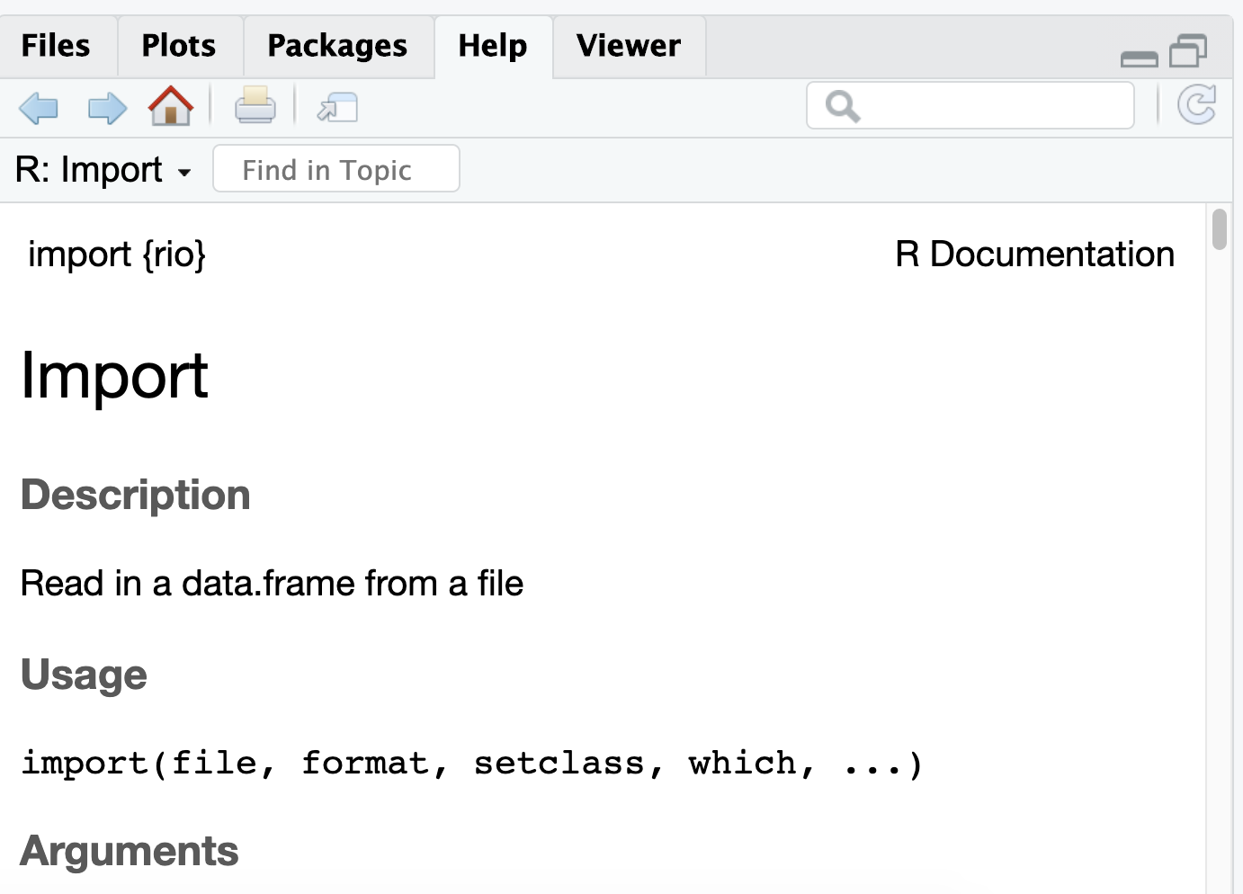1243x894 pixels.
Task: Open the Plots tab
Action: click(x=179, y=46)
